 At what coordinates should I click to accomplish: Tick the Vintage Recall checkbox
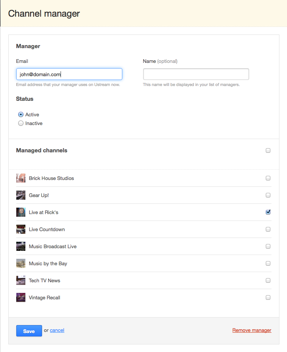click(268, 297)
